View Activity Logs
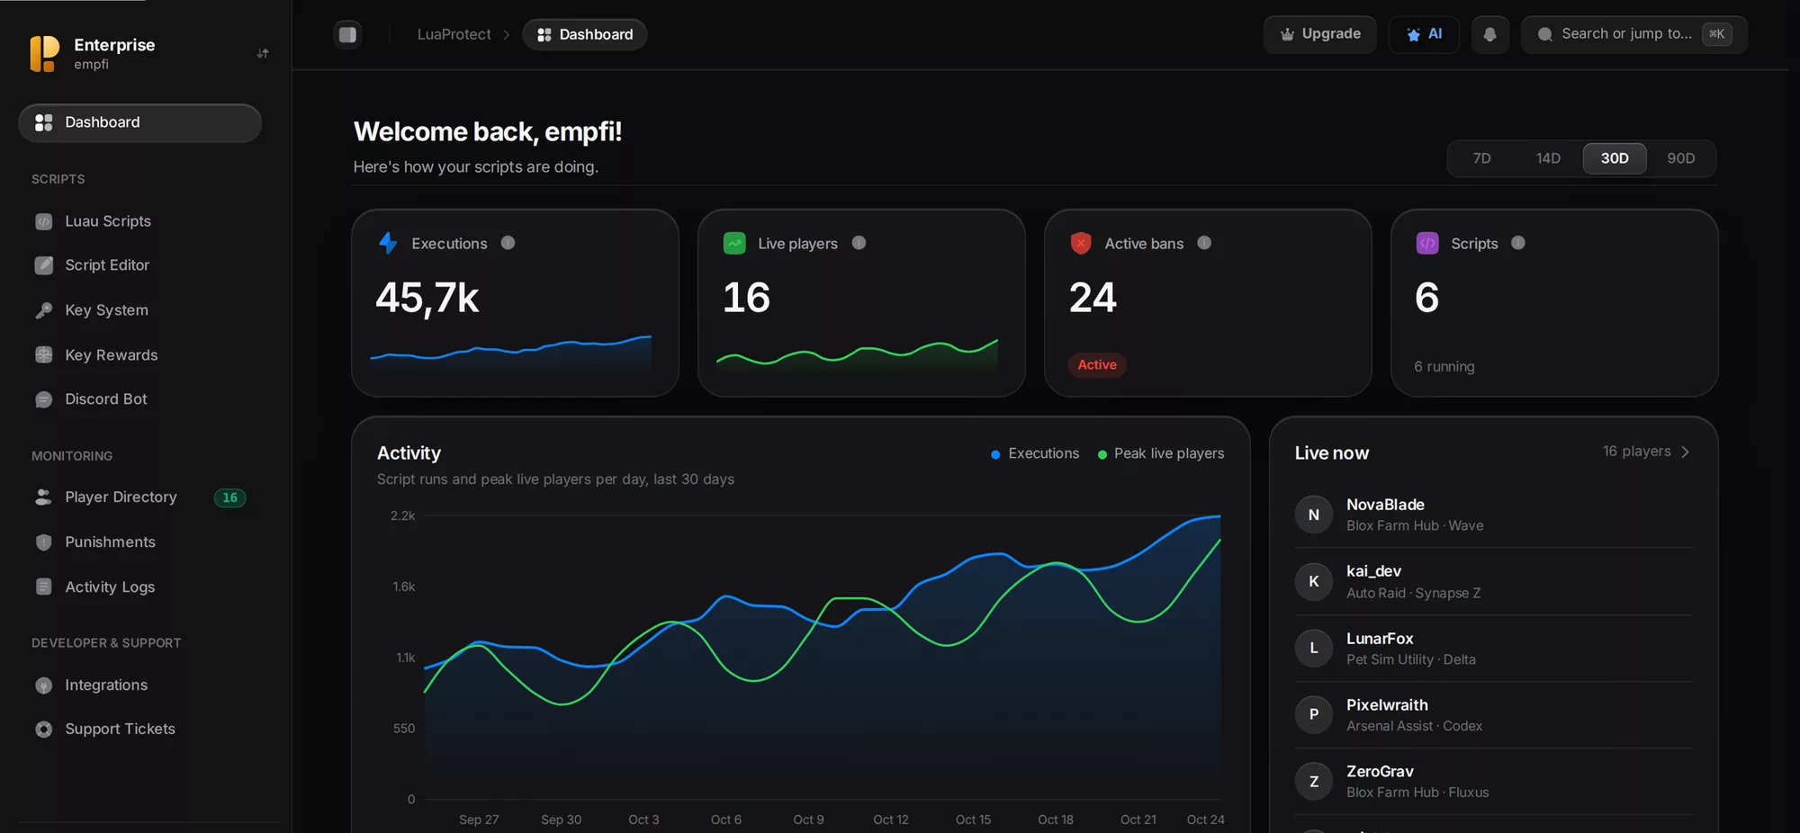 [139, 587]
